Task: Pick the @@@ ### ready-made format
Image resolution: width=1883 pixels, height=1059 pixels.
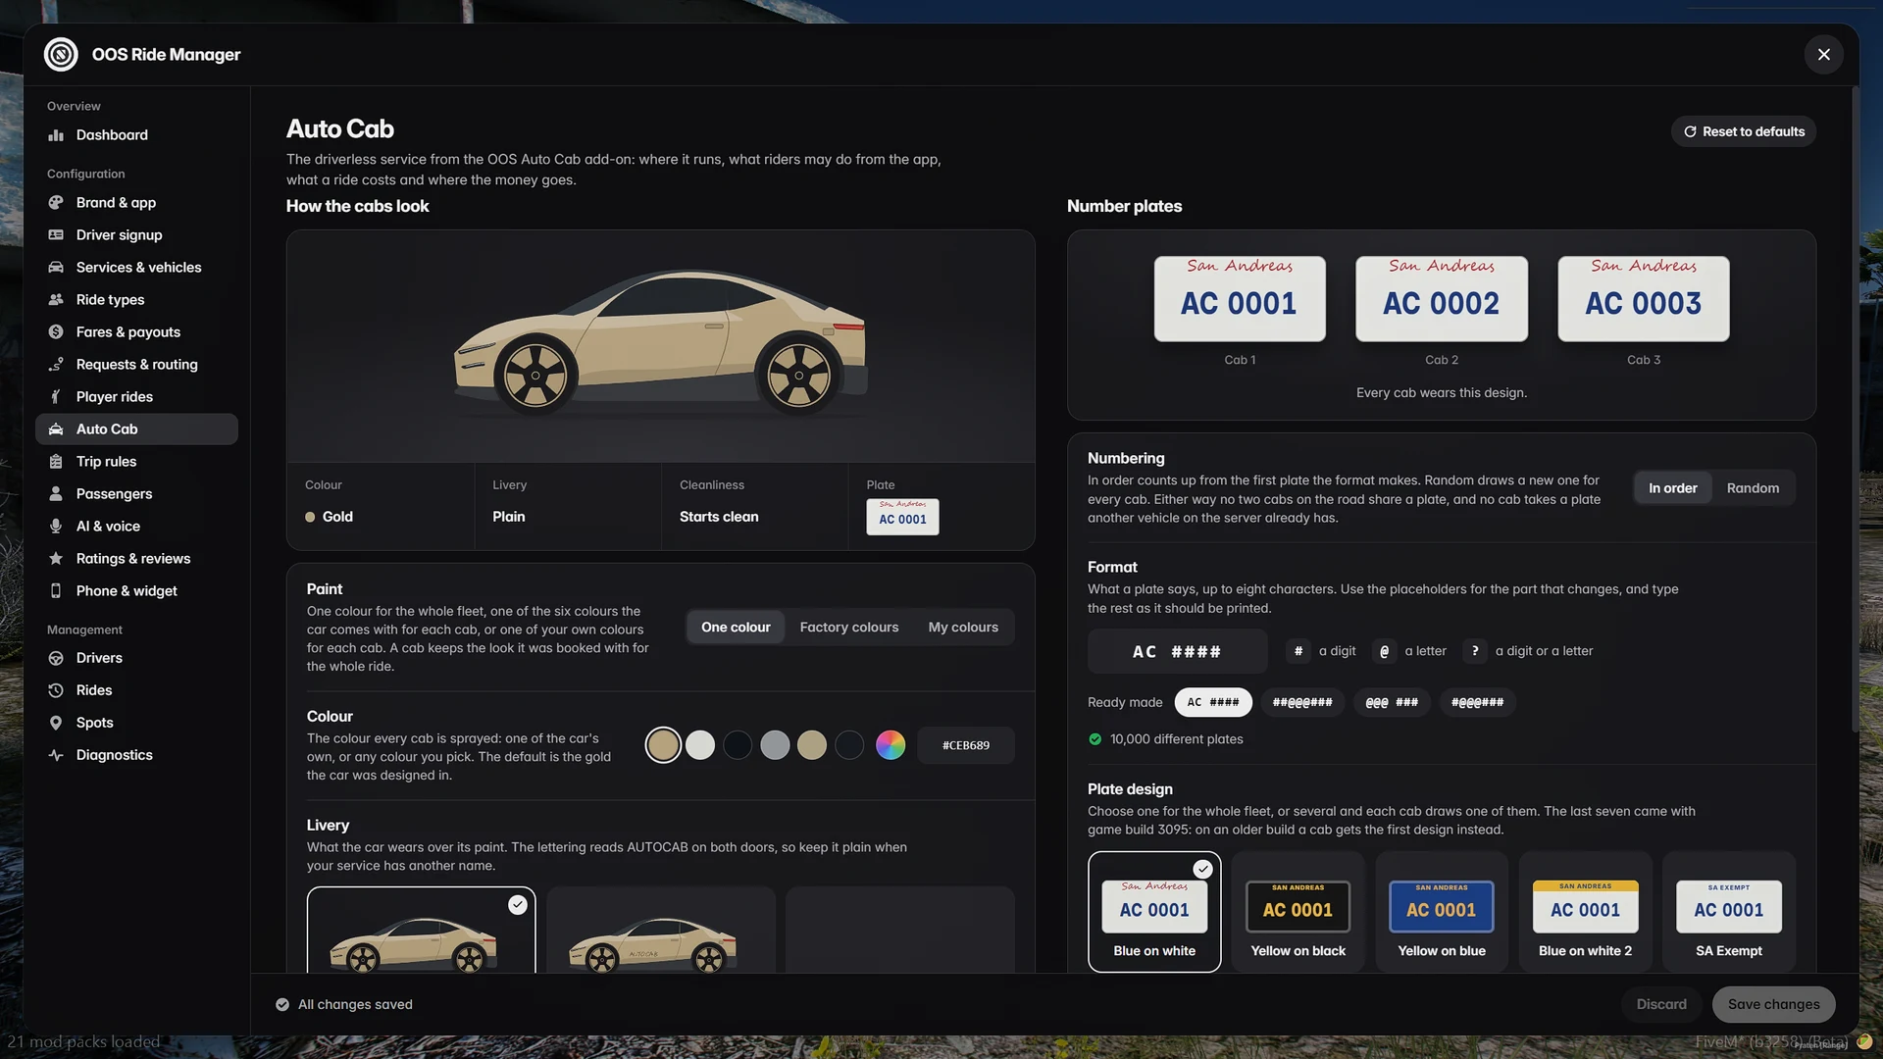Action: [1392, 703]
